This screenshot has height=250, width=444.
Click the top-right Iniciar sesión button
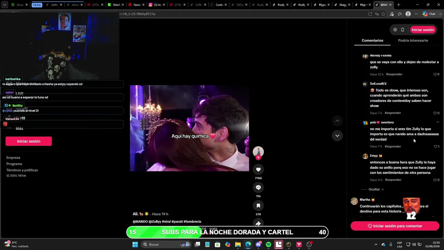coord(422,30)
